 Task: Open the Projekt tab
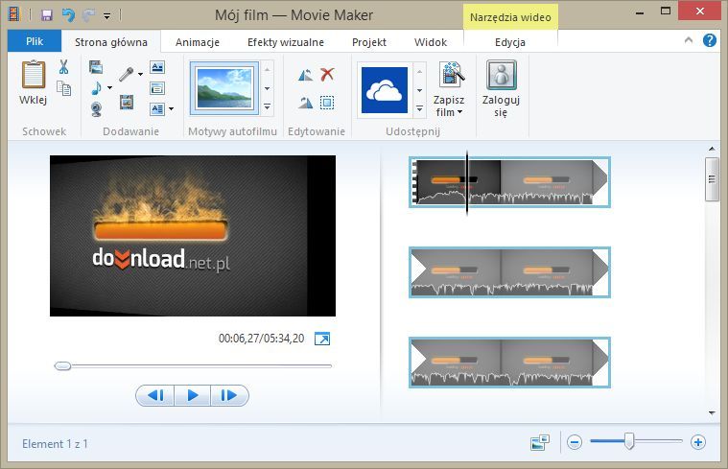[369, 42]
